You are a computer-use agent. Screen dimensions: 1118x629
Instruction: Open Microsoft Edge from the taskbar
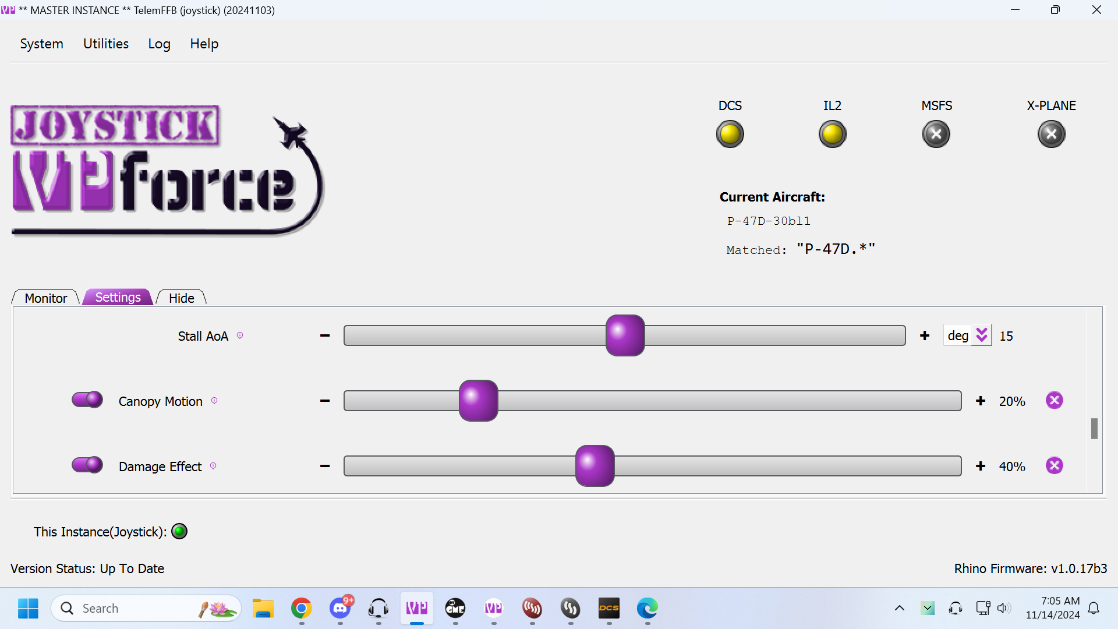[x=648, y=608]
